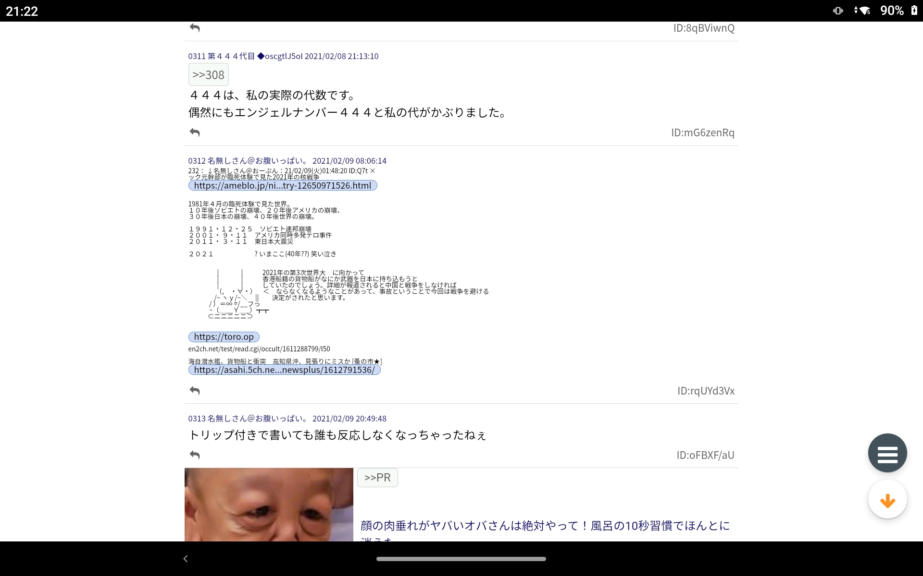Tap the Wi-Fi icon in status bar

(865, 11)
